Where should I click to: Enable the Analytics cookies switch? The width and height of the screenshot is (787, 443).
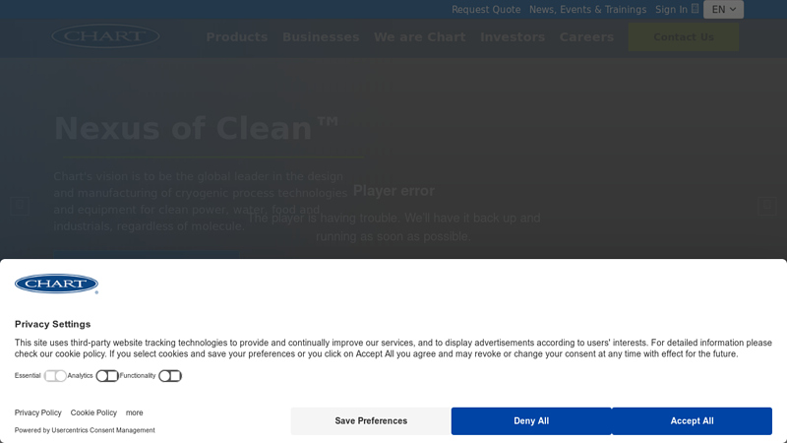click(x=107, y=376)
